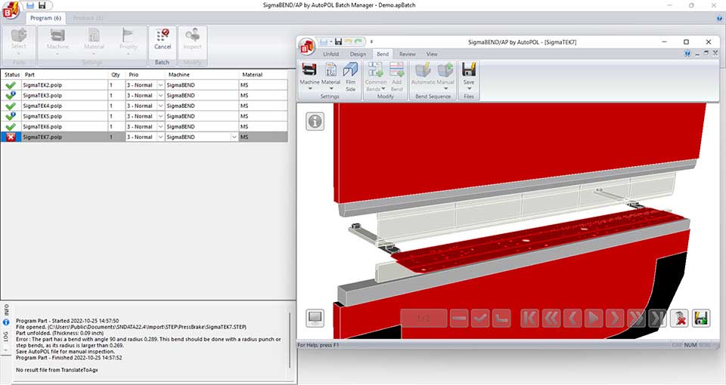
Task: Click the red error status of SigmaTEK7.polp
Action: (x=11, y=137)
